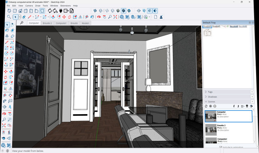Screen dimensions: 259x153
Task: Open the Camera menu
Action: click(29, 6)
